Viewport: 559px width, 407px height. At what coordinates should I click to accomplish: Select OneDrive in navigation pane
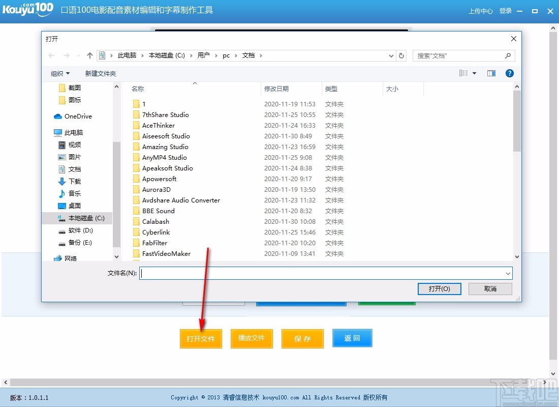(73, 117)
